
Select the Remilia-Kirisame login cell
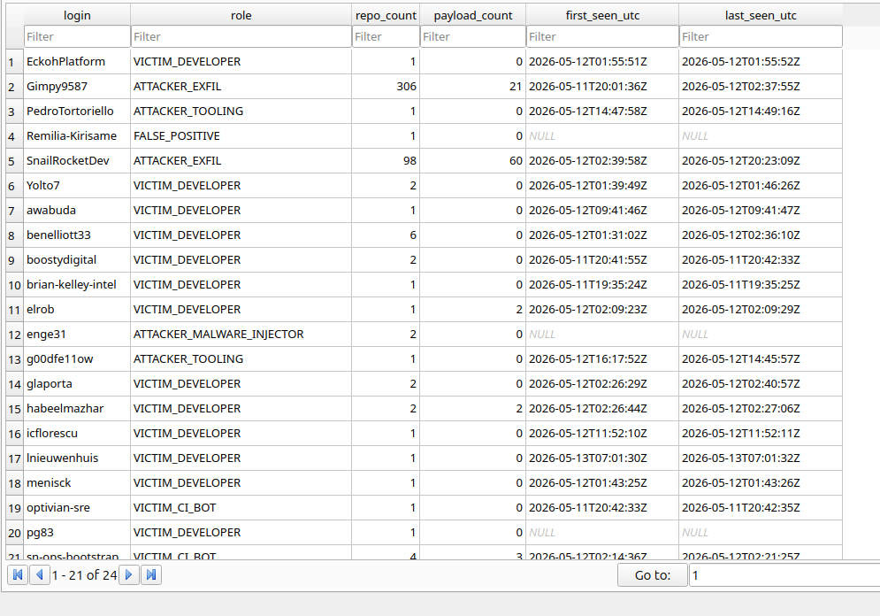77,136
